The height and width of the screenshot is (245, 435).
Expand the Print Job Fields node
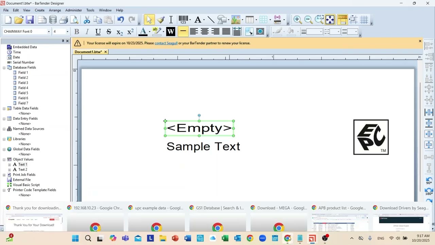(4, 175)
